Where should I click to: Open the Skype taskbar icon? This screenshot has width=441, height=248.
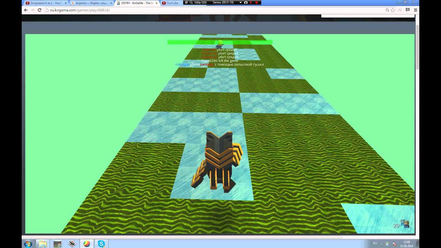[101, 244]
